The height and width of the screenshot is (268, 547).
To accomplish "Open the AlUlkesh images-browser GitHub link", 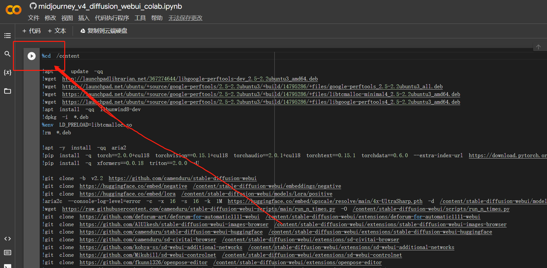I will click(174, 225).
